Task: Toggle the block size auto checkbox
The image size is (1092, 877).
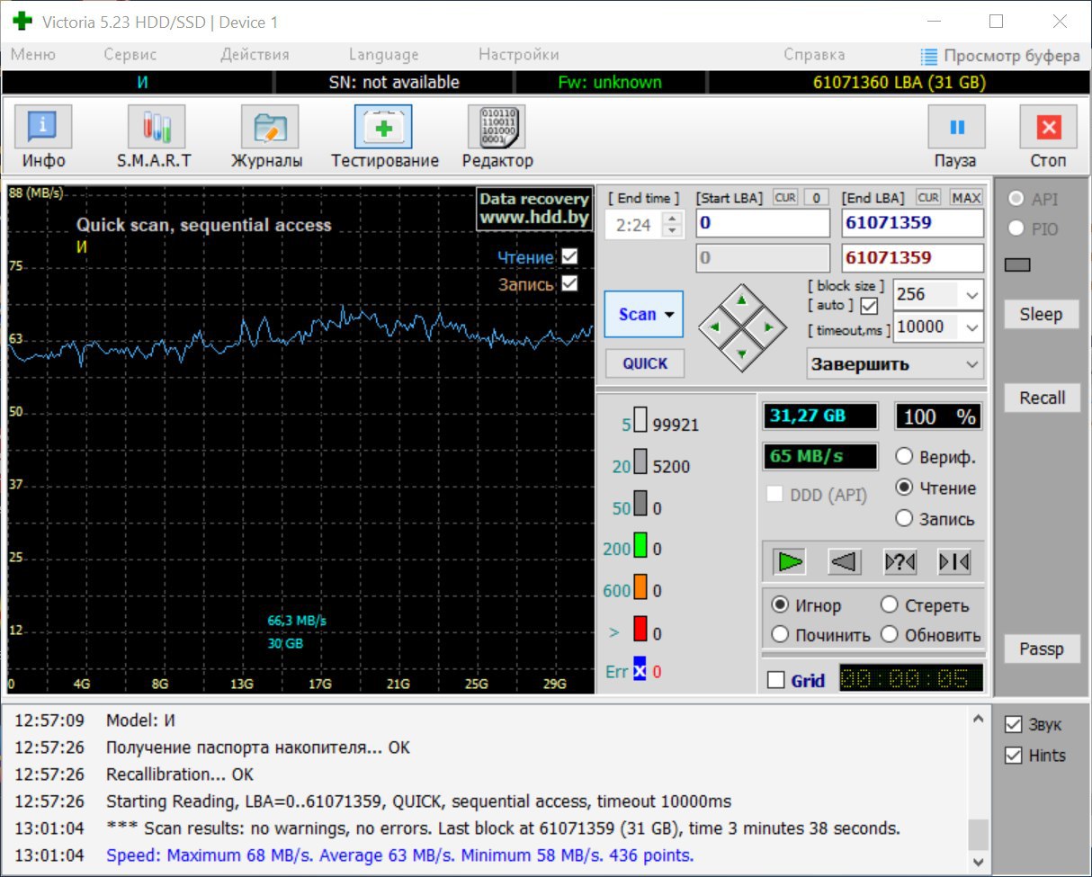Action: pyautogui.click(x=869, y=306)
